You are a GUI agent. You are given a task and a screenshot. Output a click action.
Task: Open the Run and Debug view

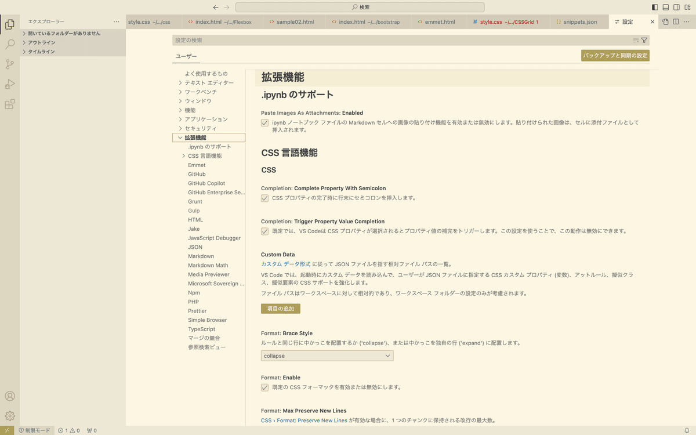[x=10, y=85]
